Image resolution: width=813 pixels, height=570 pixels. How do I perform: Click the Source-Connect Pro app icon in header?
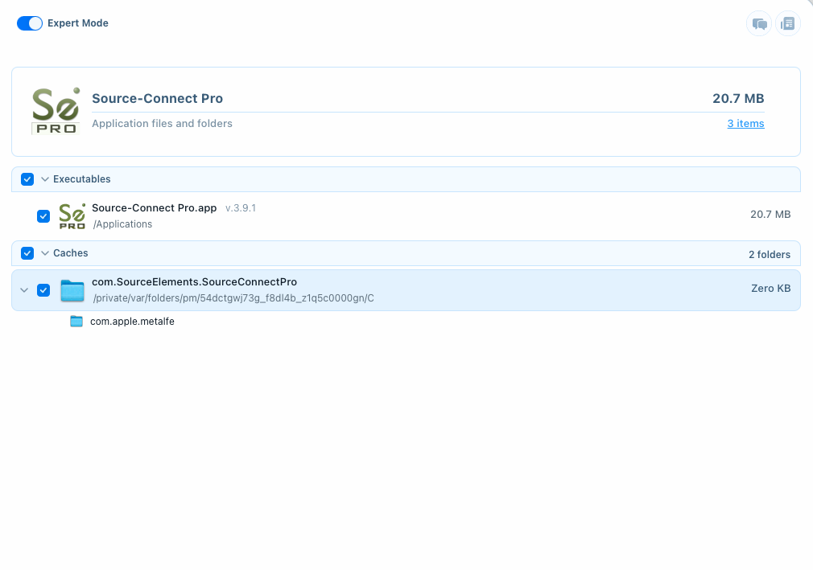tap(56, 111)
